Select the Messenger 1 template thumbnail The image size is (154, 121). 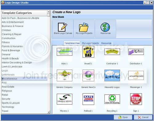point(136,75)
